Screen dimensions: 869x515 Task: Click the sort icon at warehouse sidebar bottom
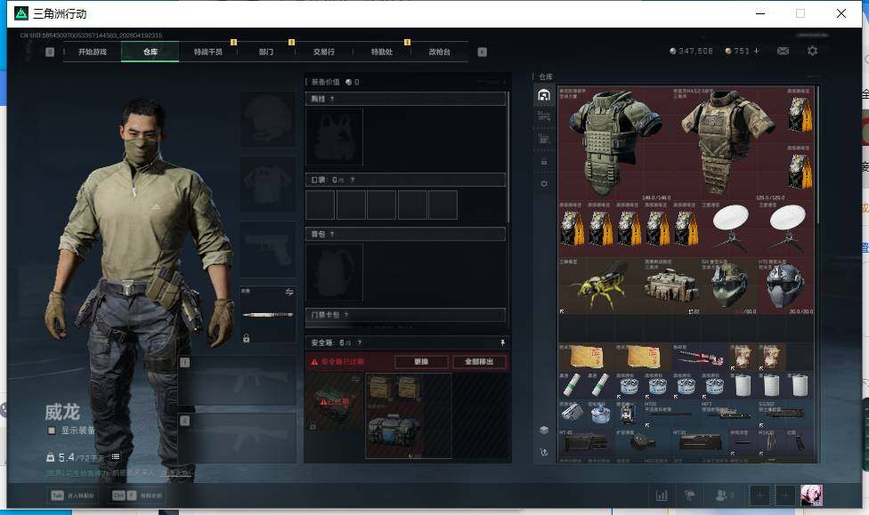click(544, 453)
